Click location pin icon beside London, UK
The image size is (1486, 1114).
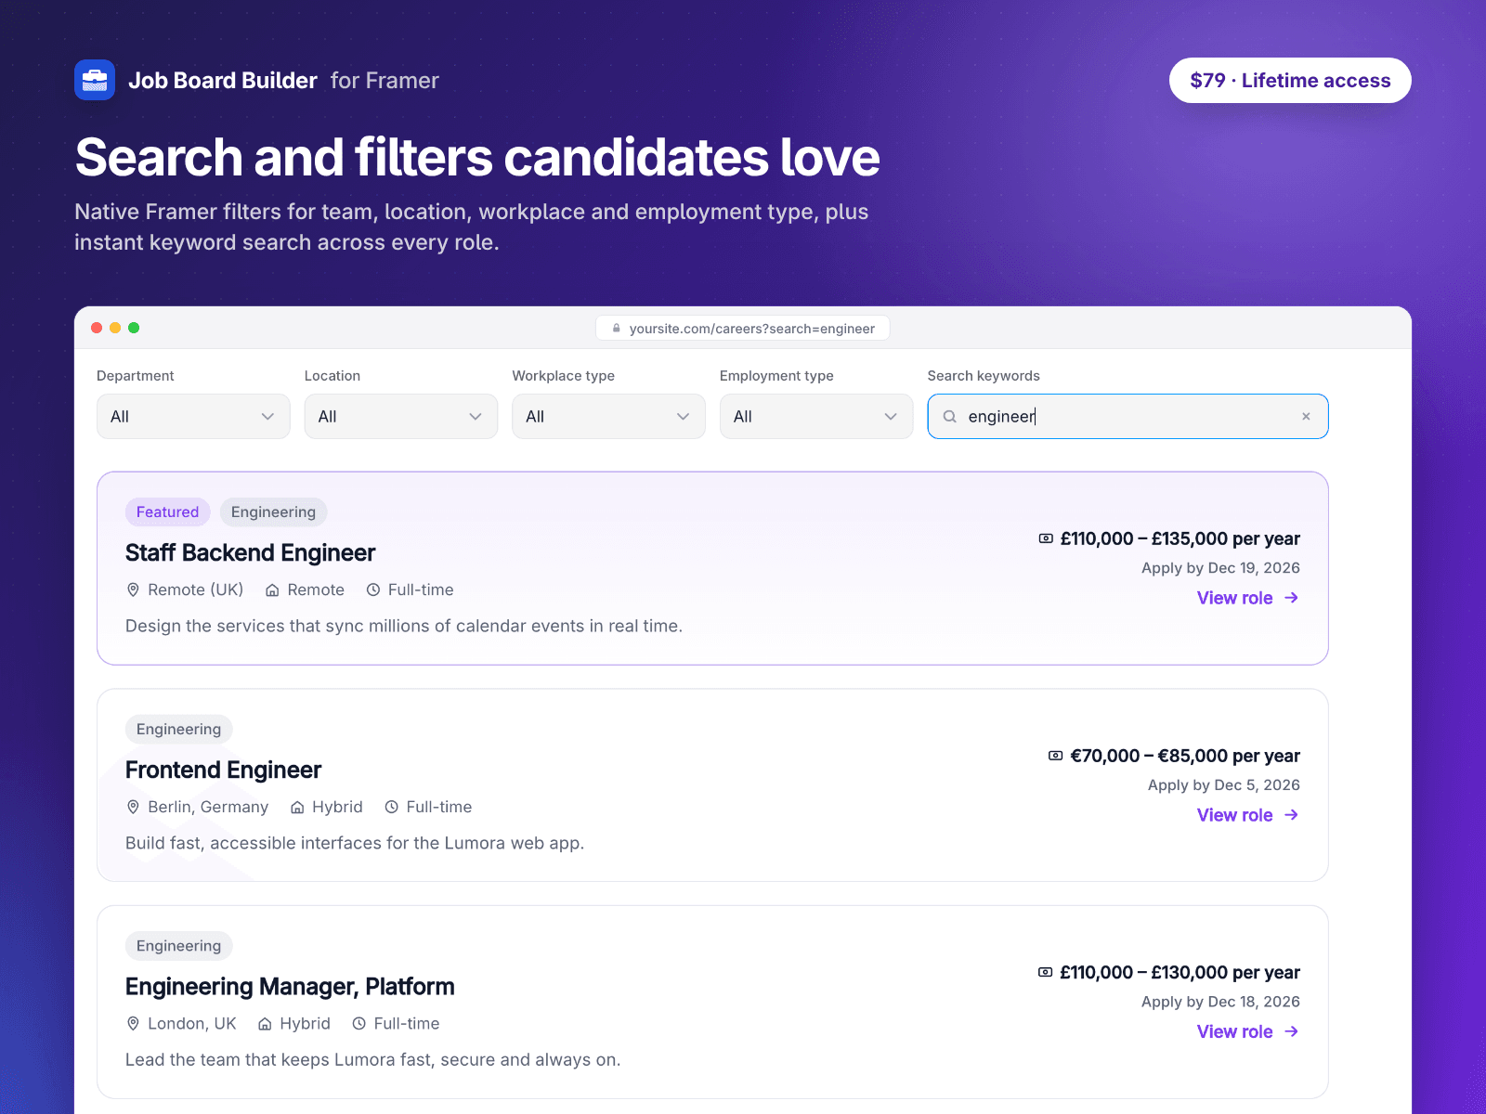click(x=133, y=1023)
